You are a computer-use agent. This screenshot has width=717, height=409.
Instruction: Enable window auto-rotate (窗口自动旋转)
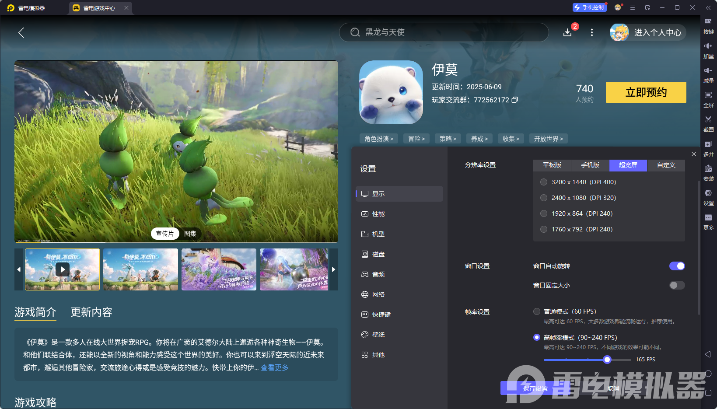click(x=677, y=266)
